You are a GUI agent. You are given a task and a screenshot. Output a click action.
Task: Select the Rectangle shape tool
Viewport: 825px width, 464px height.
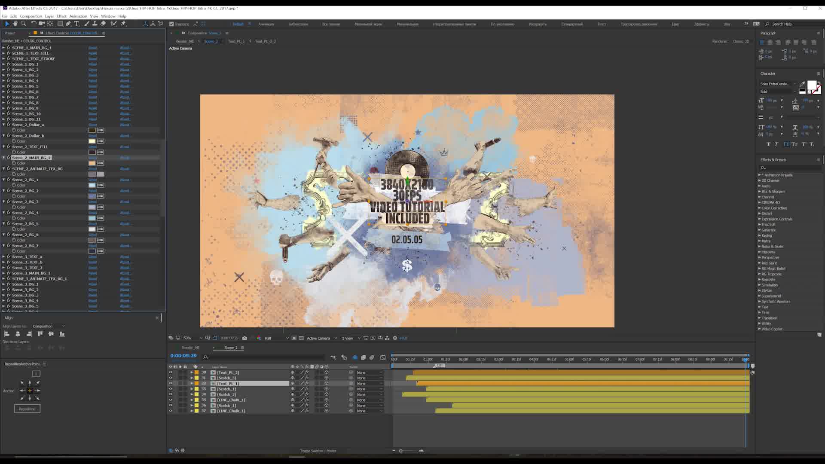tap(60, 24)
